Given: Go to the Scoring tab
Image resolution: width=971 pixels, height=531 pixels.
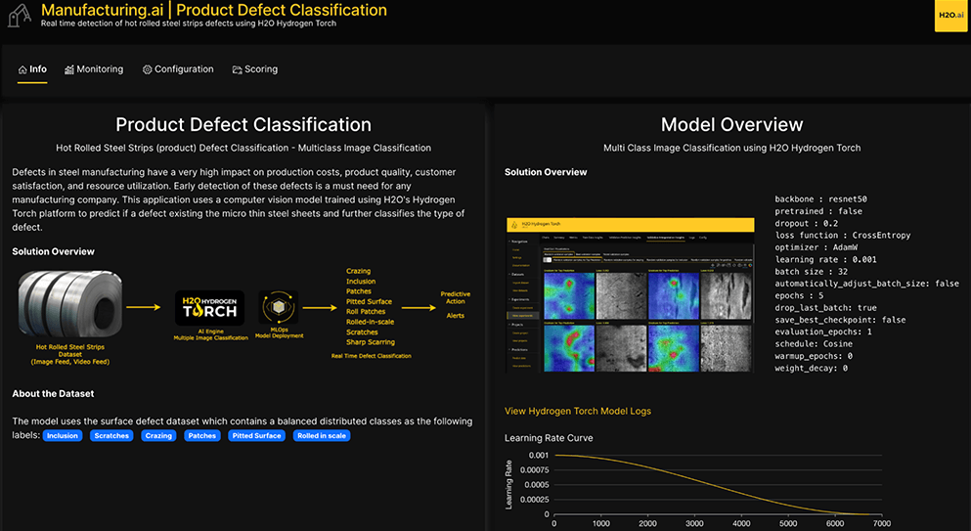Looking at the screenshot, I should 254,69.
